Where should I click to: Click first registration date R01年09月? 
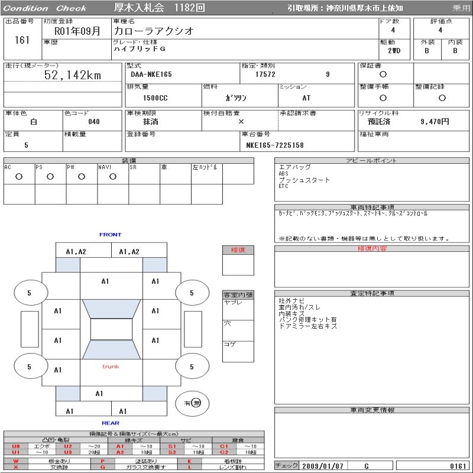[x=77, y=31]
